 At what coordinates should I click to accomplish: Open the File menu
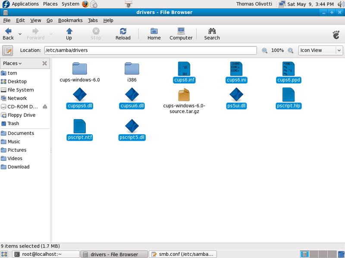pos(7,20)
